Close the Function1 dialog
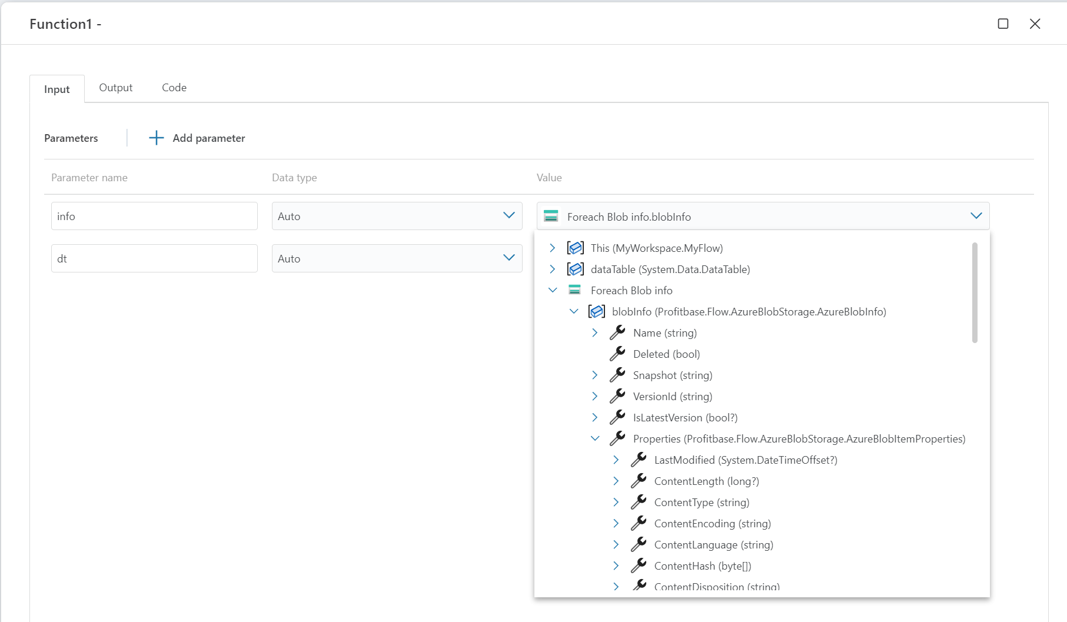 point(1035,24)
